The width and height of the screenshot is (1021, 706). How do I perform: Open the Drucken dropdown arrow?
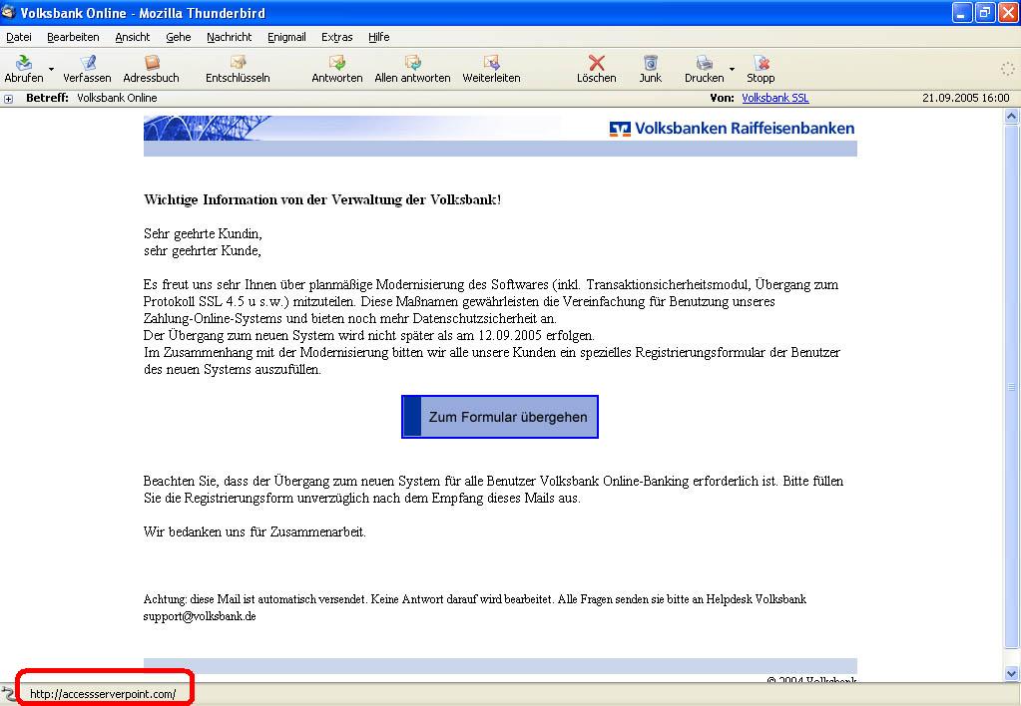[732, 69]
